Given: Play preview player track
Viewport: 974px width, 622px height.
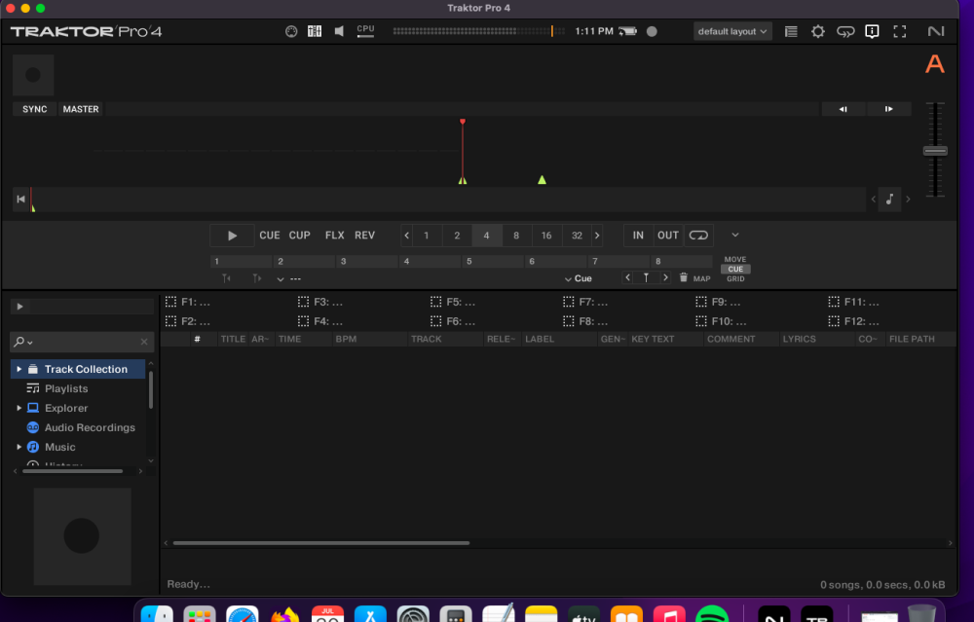Looking at the screenshot, I should (19, 307).
